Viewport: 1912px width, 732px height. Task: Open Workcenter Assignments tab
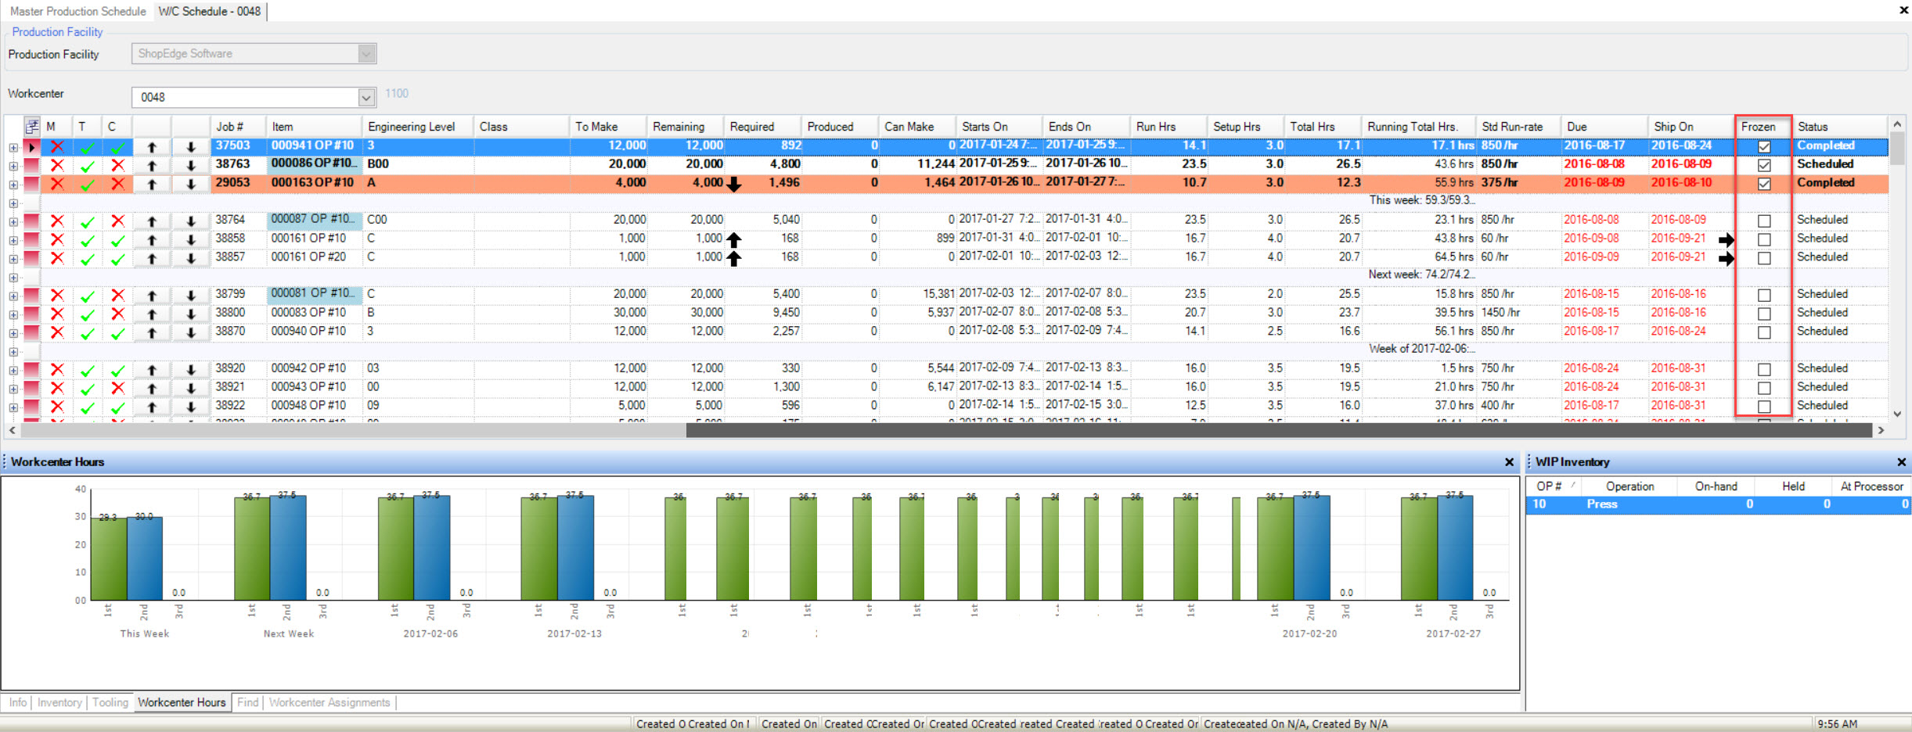pos(329,702)
